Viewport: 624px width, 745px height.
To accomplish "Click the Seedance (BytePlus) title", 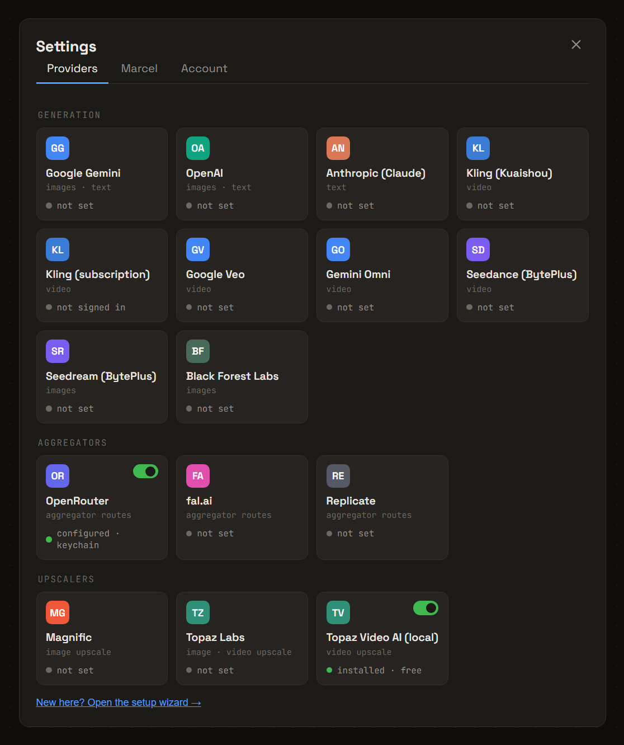I will [x=522, y=275].
